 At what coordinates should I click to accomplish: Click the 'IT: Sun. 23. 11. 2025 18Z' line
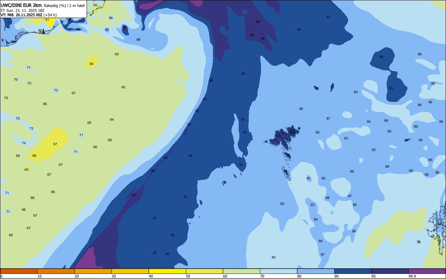pos(23,10)
